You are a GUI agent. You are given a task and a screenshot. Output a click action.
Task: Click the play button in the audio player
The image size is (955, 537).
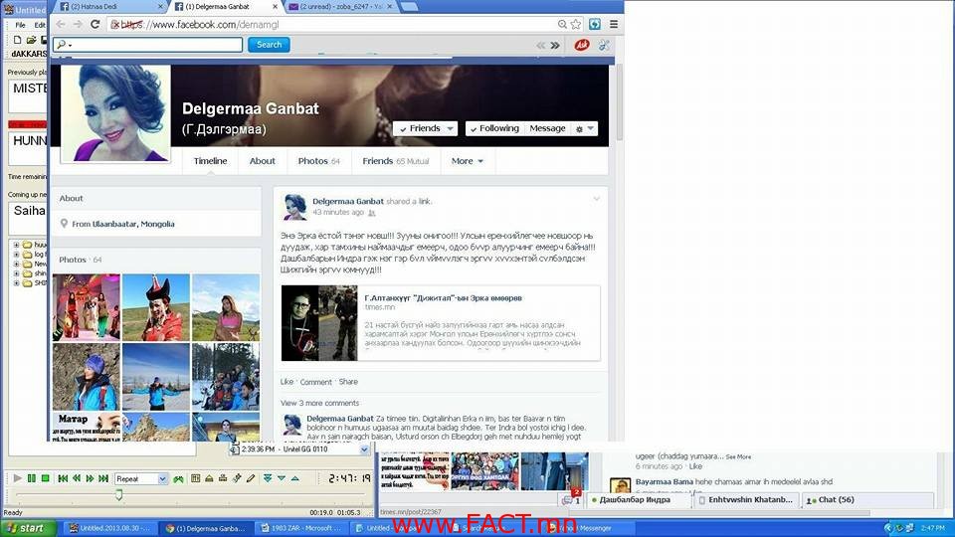17,479
